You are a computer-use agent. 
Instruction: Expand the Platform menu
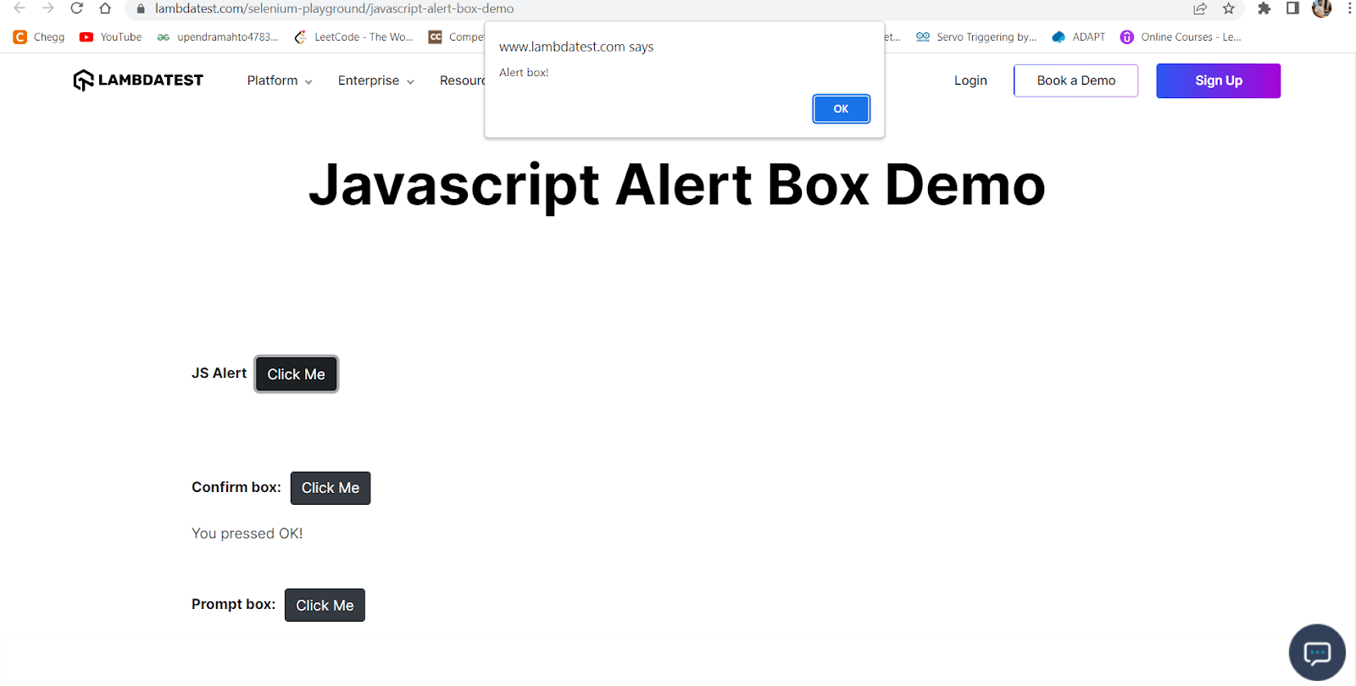tap(280, 80)
